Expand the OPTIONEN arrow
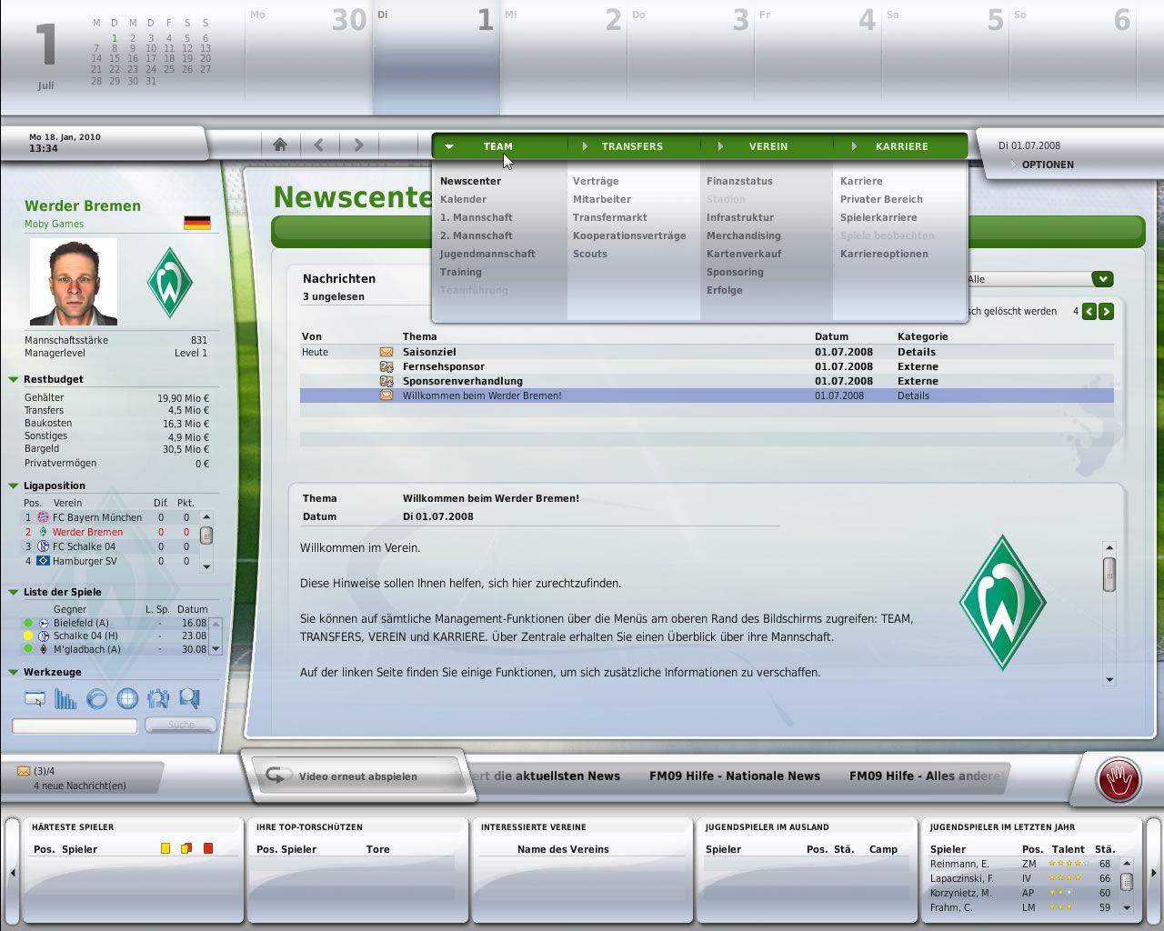 click(x=1013, y=165)
